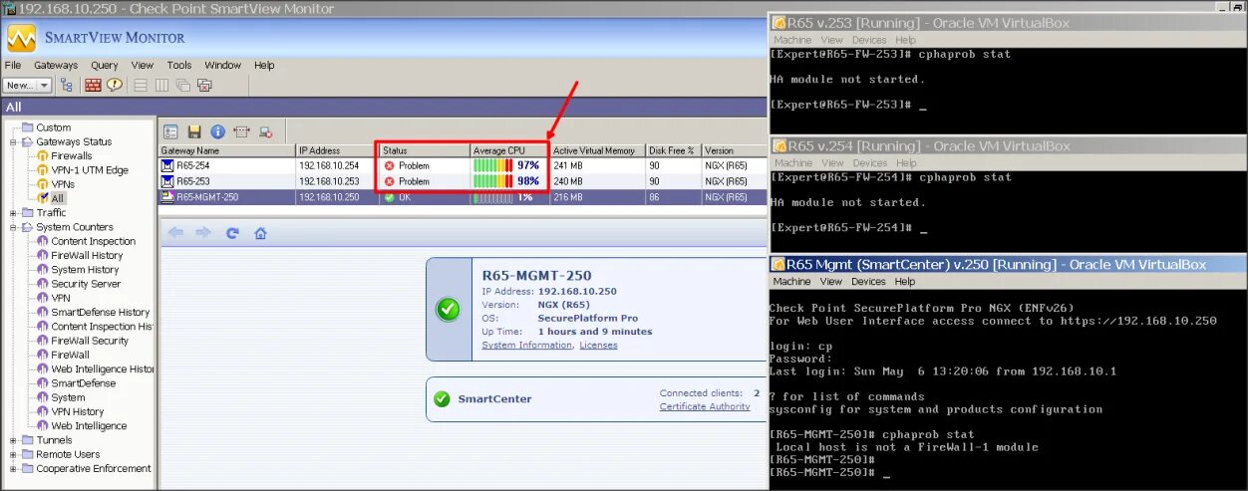
Task: Click the red Problem status icon for R65-253
Action: [x=390, y=181]
